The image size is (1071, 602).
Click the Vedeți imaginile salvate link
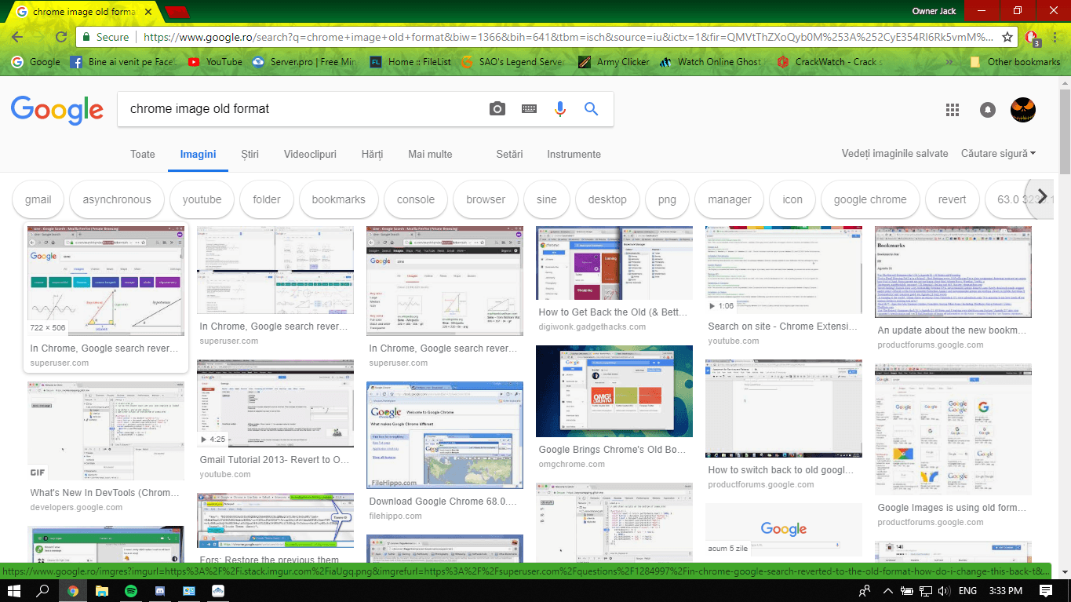coord(894,154)
